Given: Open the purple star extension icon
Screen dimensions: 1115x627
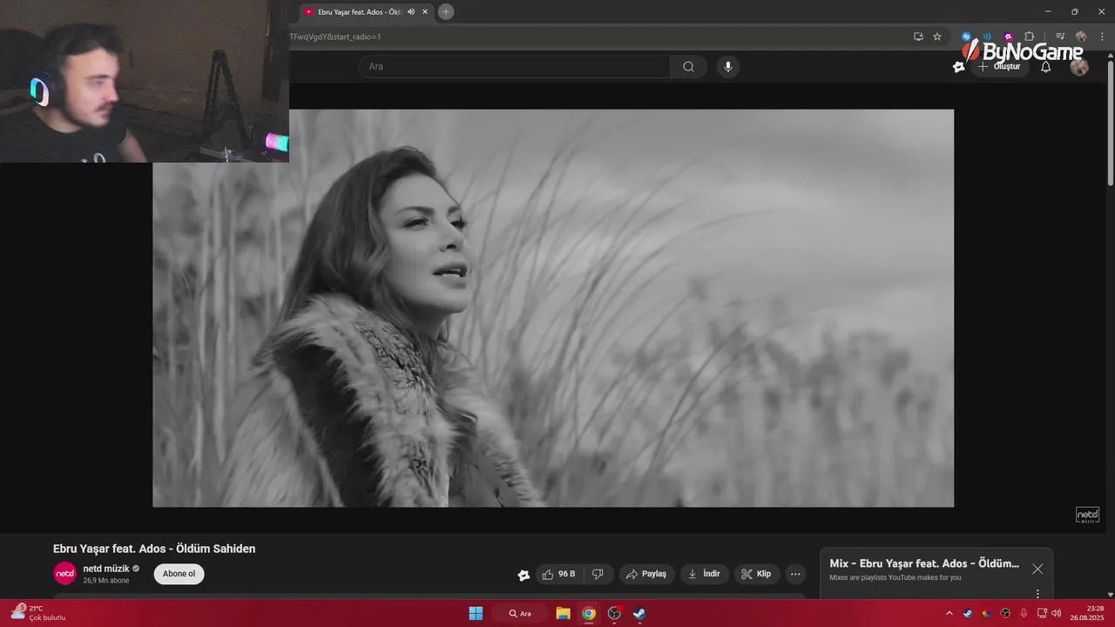Looking at the screenshot, I should (x=1008, y=37).
